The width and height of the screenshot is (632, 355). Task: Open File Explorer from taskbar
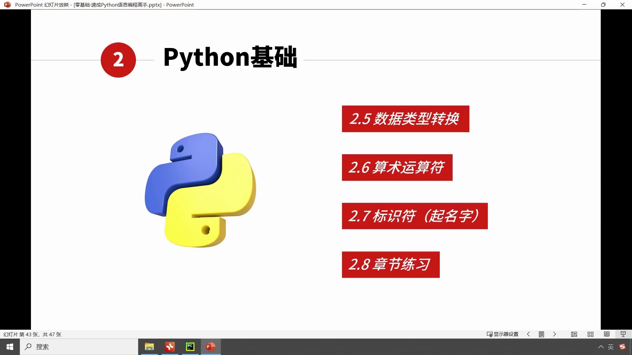coord(149,347)
